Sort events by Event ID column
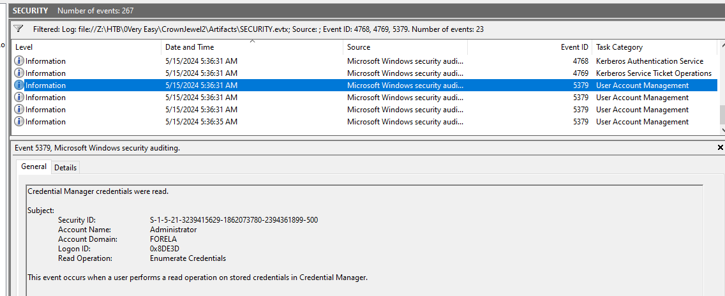The image size is (725, 296). click(574, 47)
